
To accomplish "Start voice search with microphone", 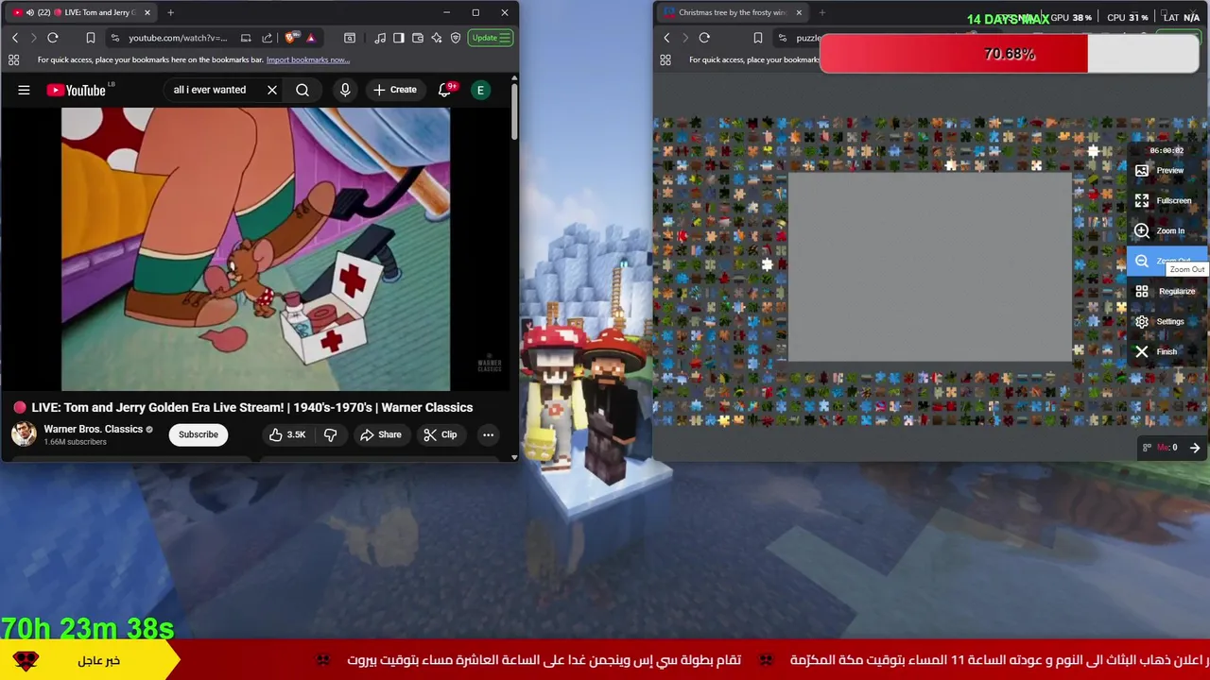I will (x=345, y=90).
